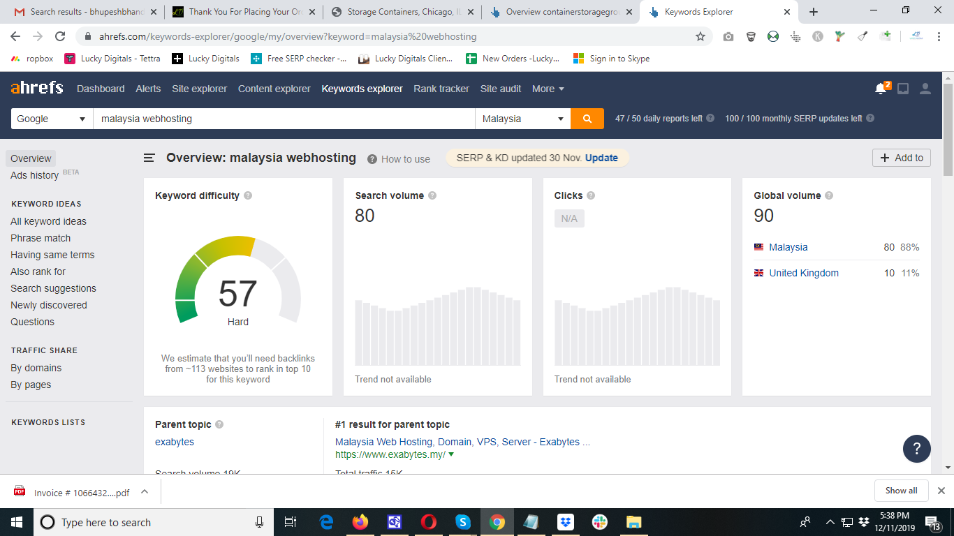Open Malaysia Web Hosting Exabytes result link

coord(462,442)
